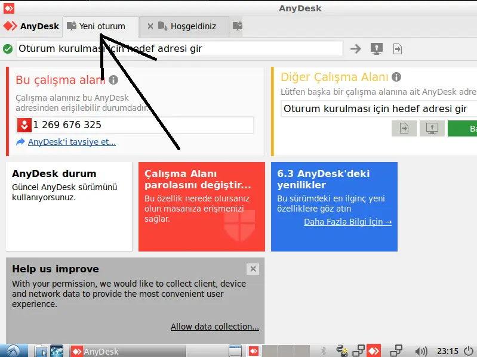Follow the Daha Fazla Bilgi İçin link

point(347,222)
